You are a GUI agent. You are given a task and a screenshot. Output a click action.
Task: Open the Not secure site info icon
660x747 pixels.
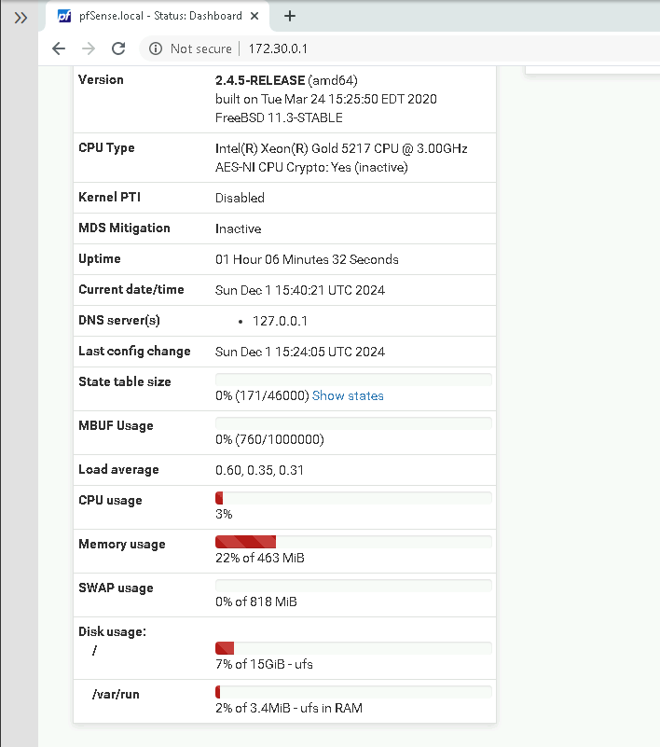(x=156, y=48)
